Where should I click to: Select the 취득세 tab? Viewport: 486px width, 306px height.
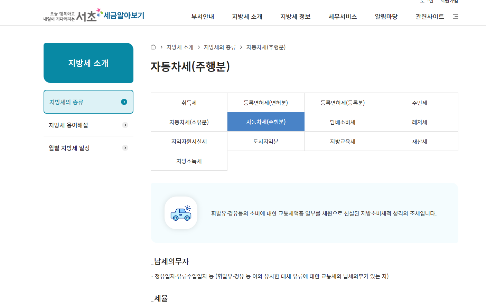point(189,103)
